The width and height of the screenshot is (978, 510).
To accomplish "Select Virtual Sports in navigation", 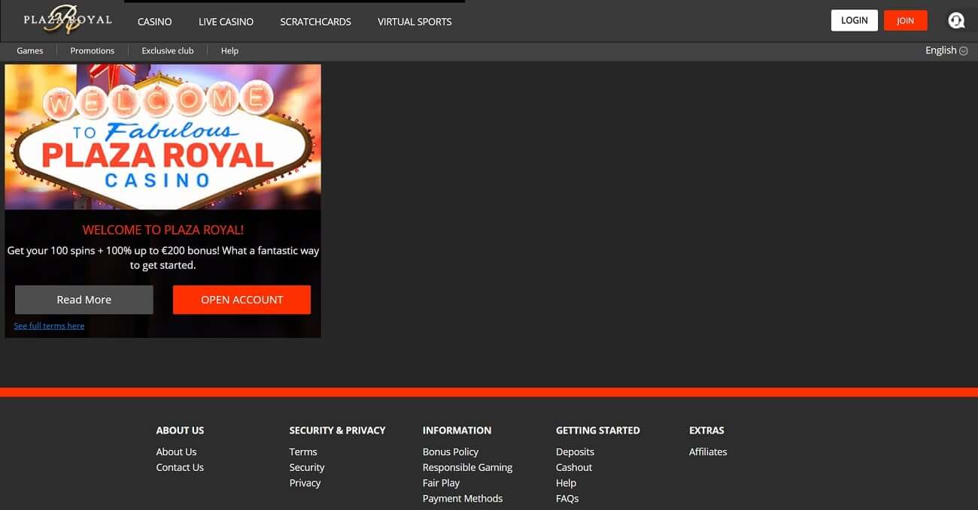I will pos(415,22).
